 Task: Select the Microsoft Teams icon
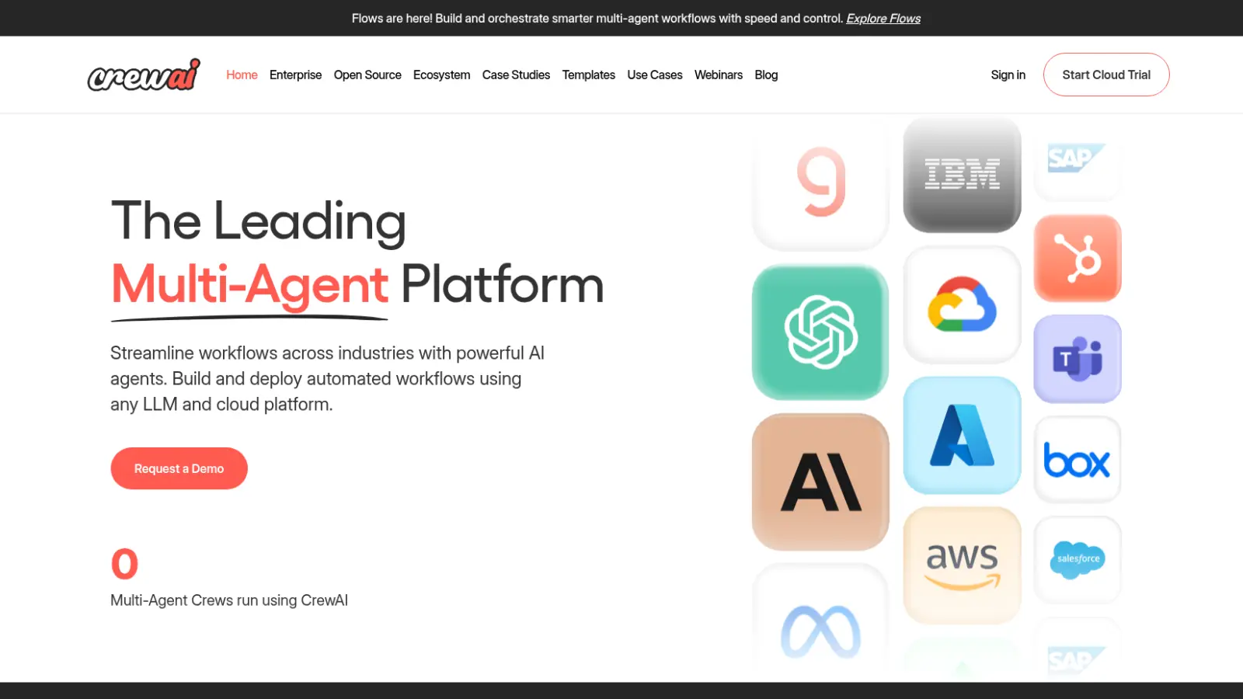point(1078,358)
